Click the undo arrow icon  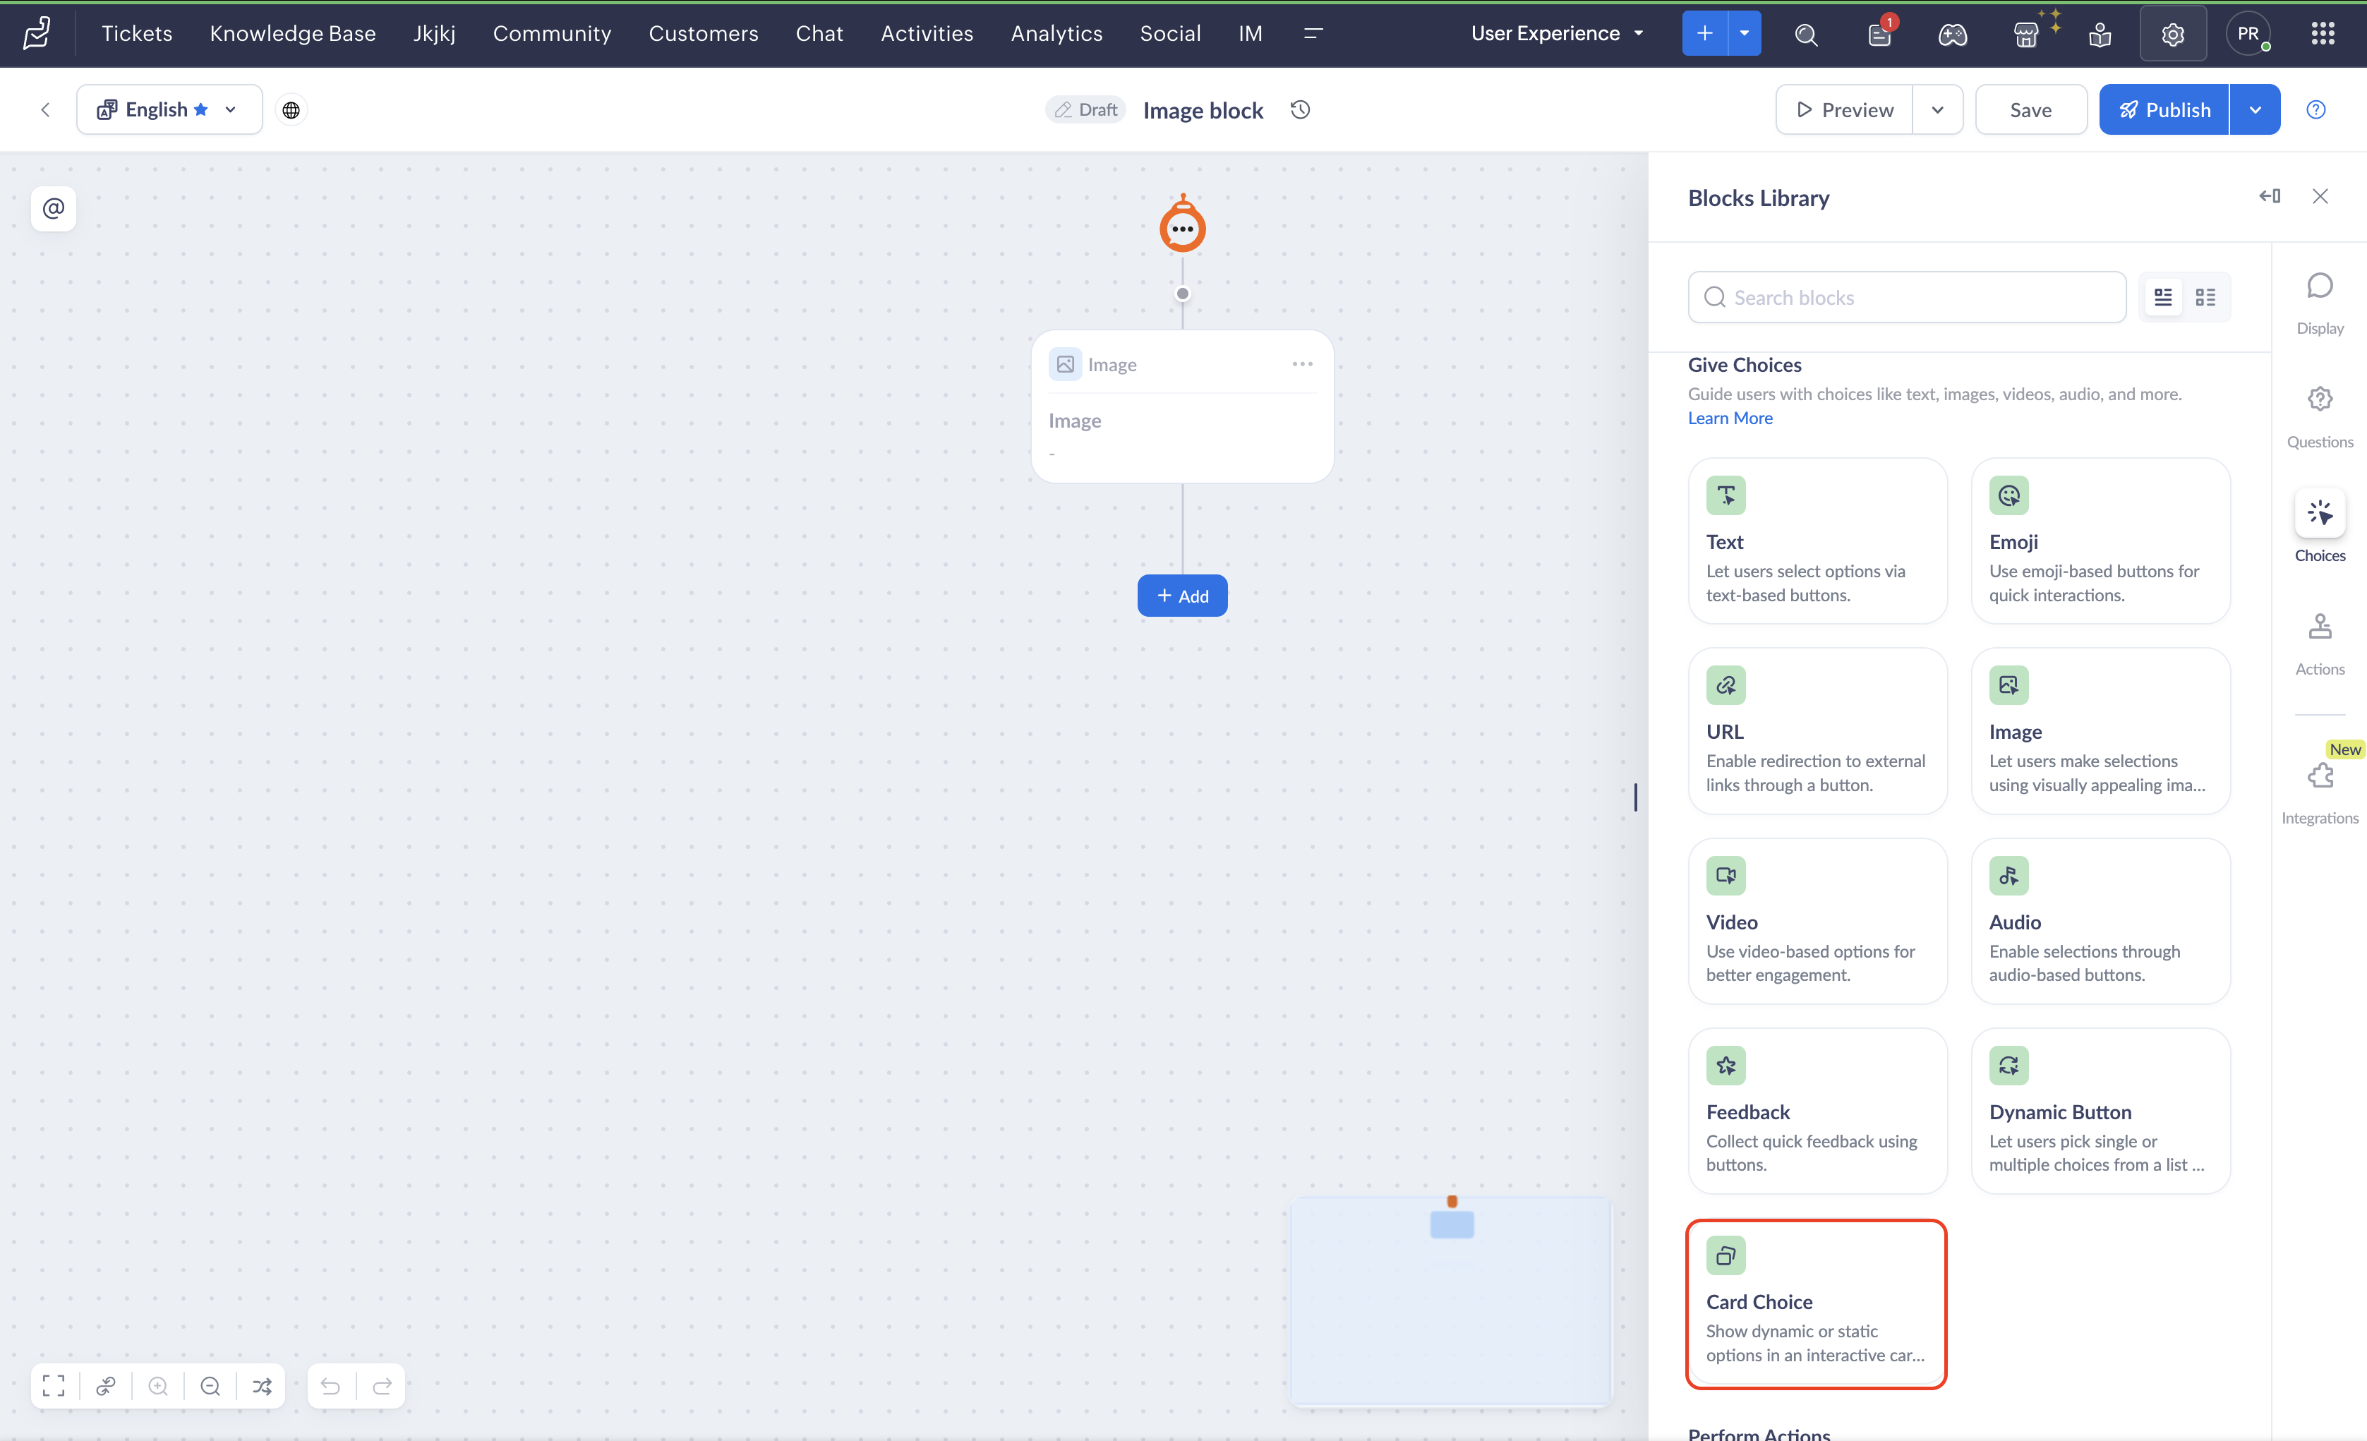pyautogui.click(x=330, y=1385)
